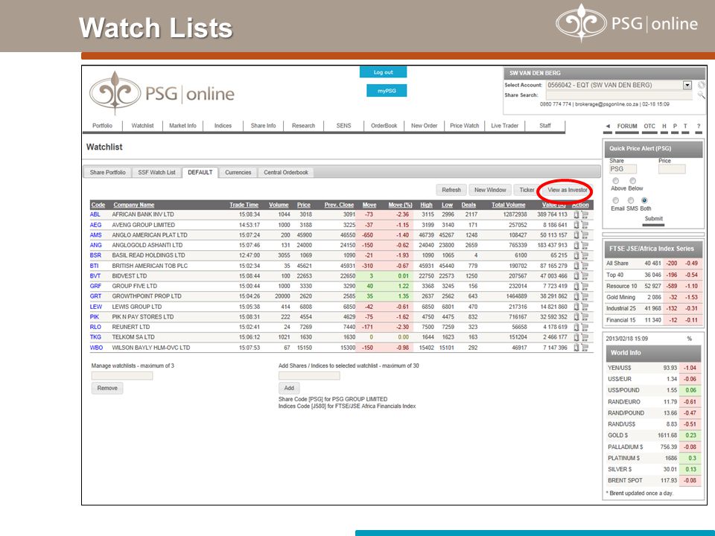Image resolution: width=715 pixels, height=536 pixels.
Task: Click the cart icon in the RLO row
Action: (x=585, y=328)
